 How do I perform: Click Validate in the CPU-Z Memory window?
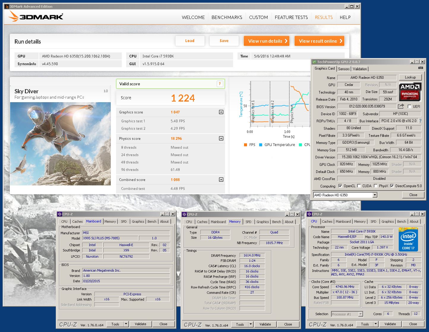click(265, 324)
